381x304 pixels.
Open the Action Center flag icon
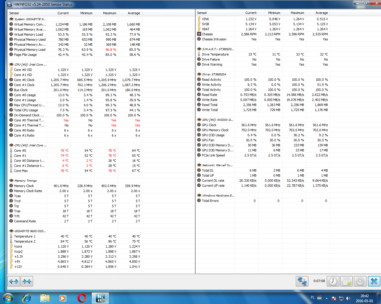pyautogui.click(x=334, y=298)
